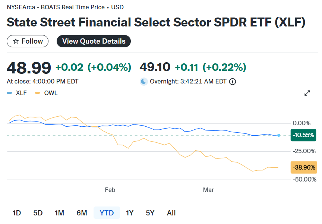Viewport: 322px width, 224px height.
Task: Select the All time range
Action: (171, 213)
